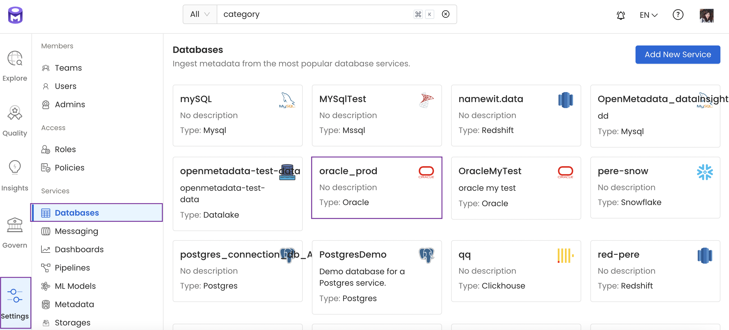
Task: Click the OpenMetadata logo icon
Action: (15, 15)
